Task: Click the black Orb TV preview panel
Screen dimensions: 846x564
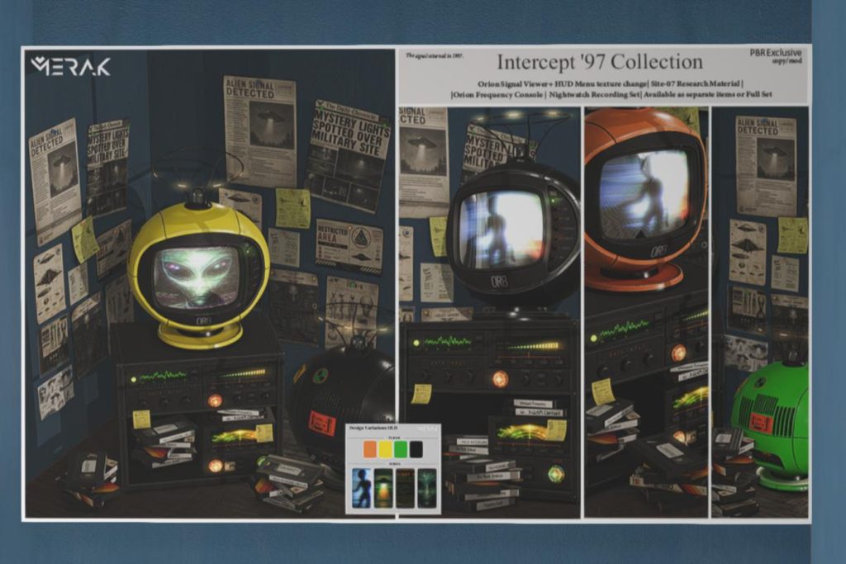Action: coord(490,313)
